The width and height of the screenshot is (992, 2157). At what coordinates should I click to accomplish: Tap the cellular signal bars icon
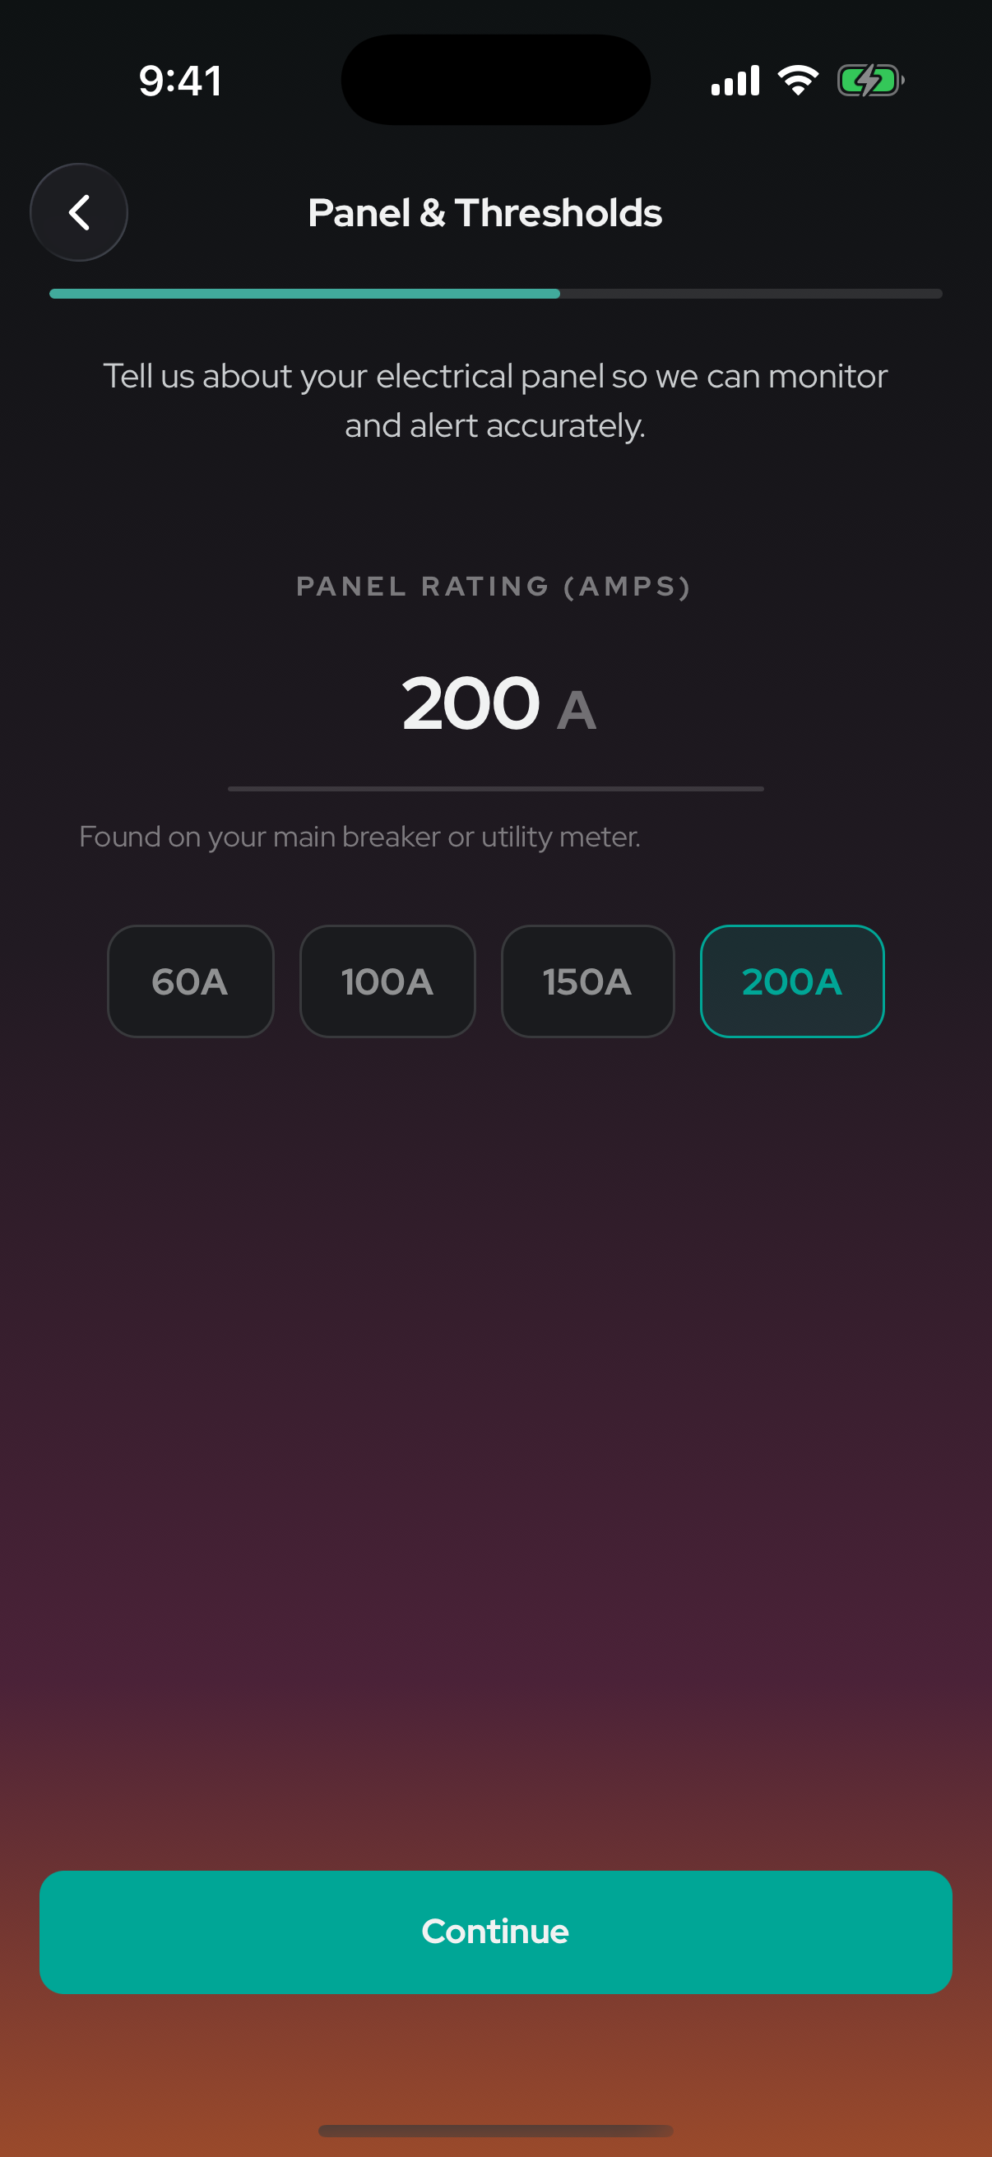pyautogui.click(x=735, y=81)
